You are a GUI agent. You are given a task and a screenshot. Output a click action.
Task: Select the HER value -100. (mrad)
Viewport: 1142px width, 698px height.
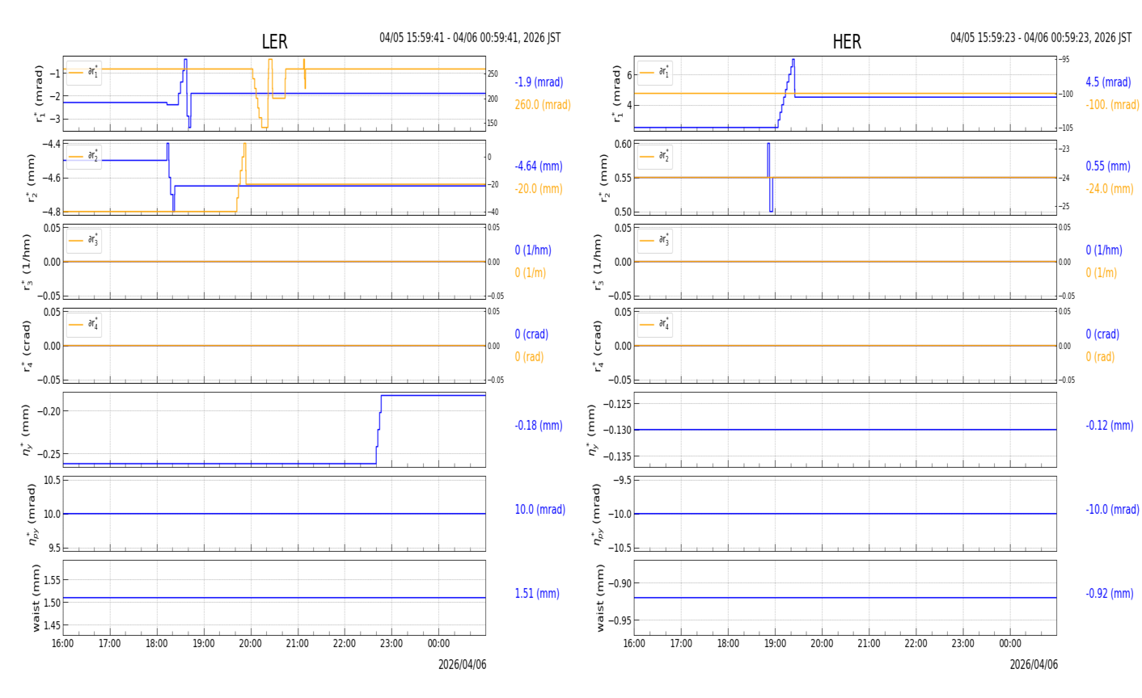pos(1112,105)
